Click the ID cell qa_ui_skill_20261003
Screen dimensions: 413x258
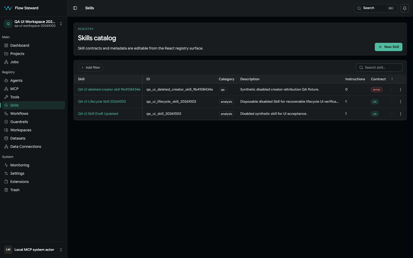(x=164, y=114)
